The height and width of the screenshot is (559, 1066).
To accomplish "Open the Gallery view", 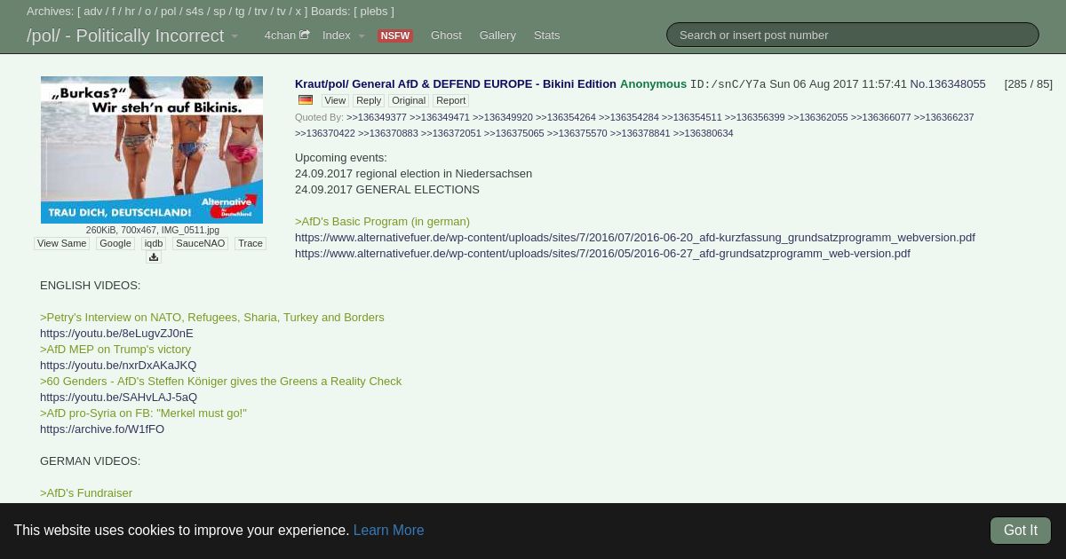I will coord(497,35).
